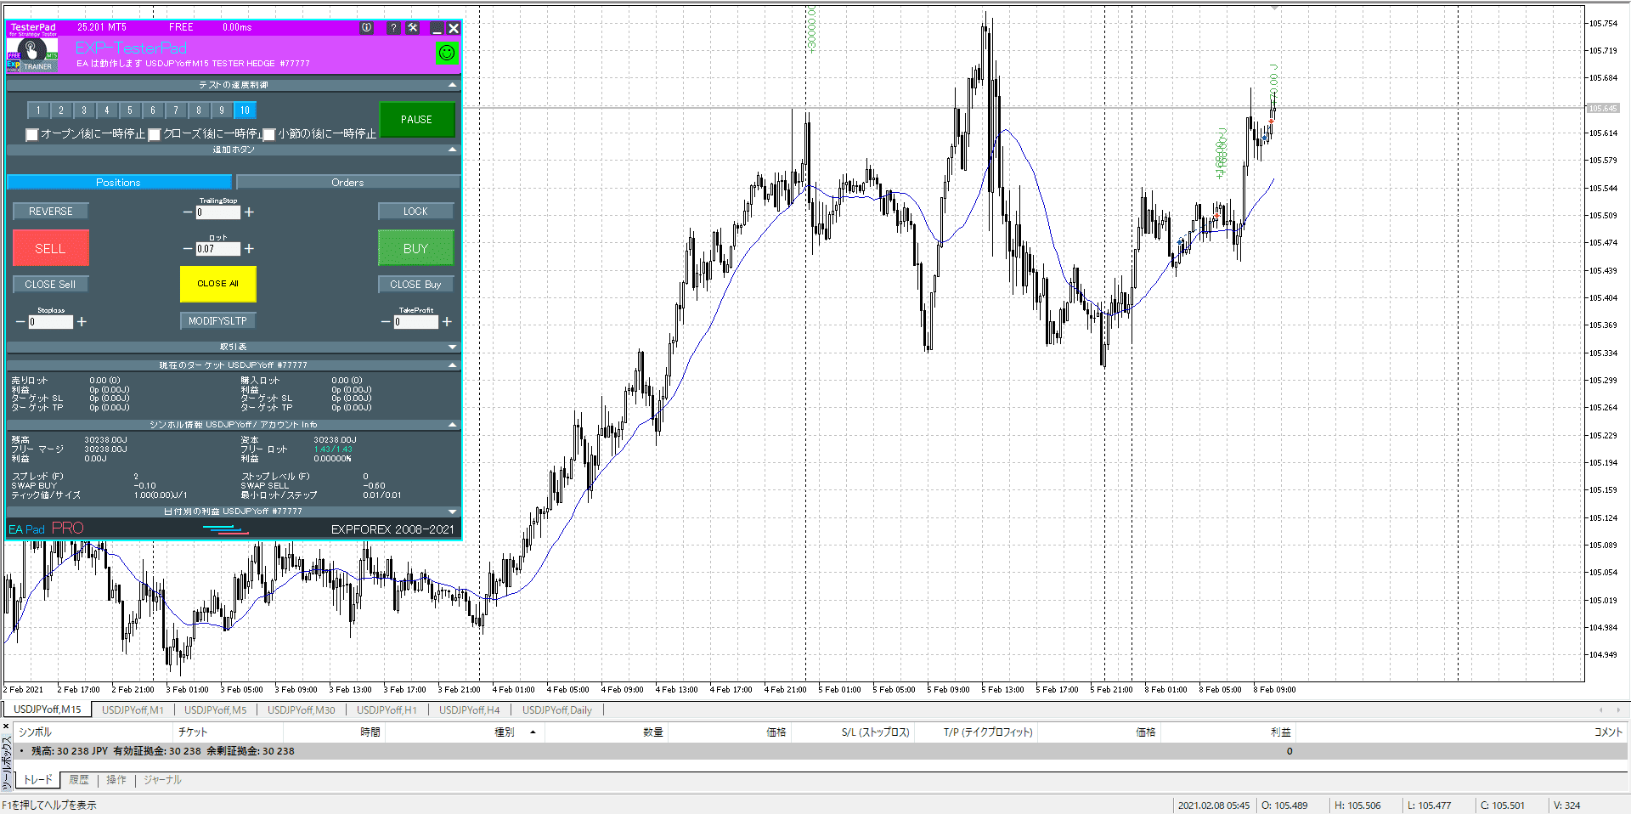
Task: Increase lot size with plus icon
Action: (x=249, y=249)
